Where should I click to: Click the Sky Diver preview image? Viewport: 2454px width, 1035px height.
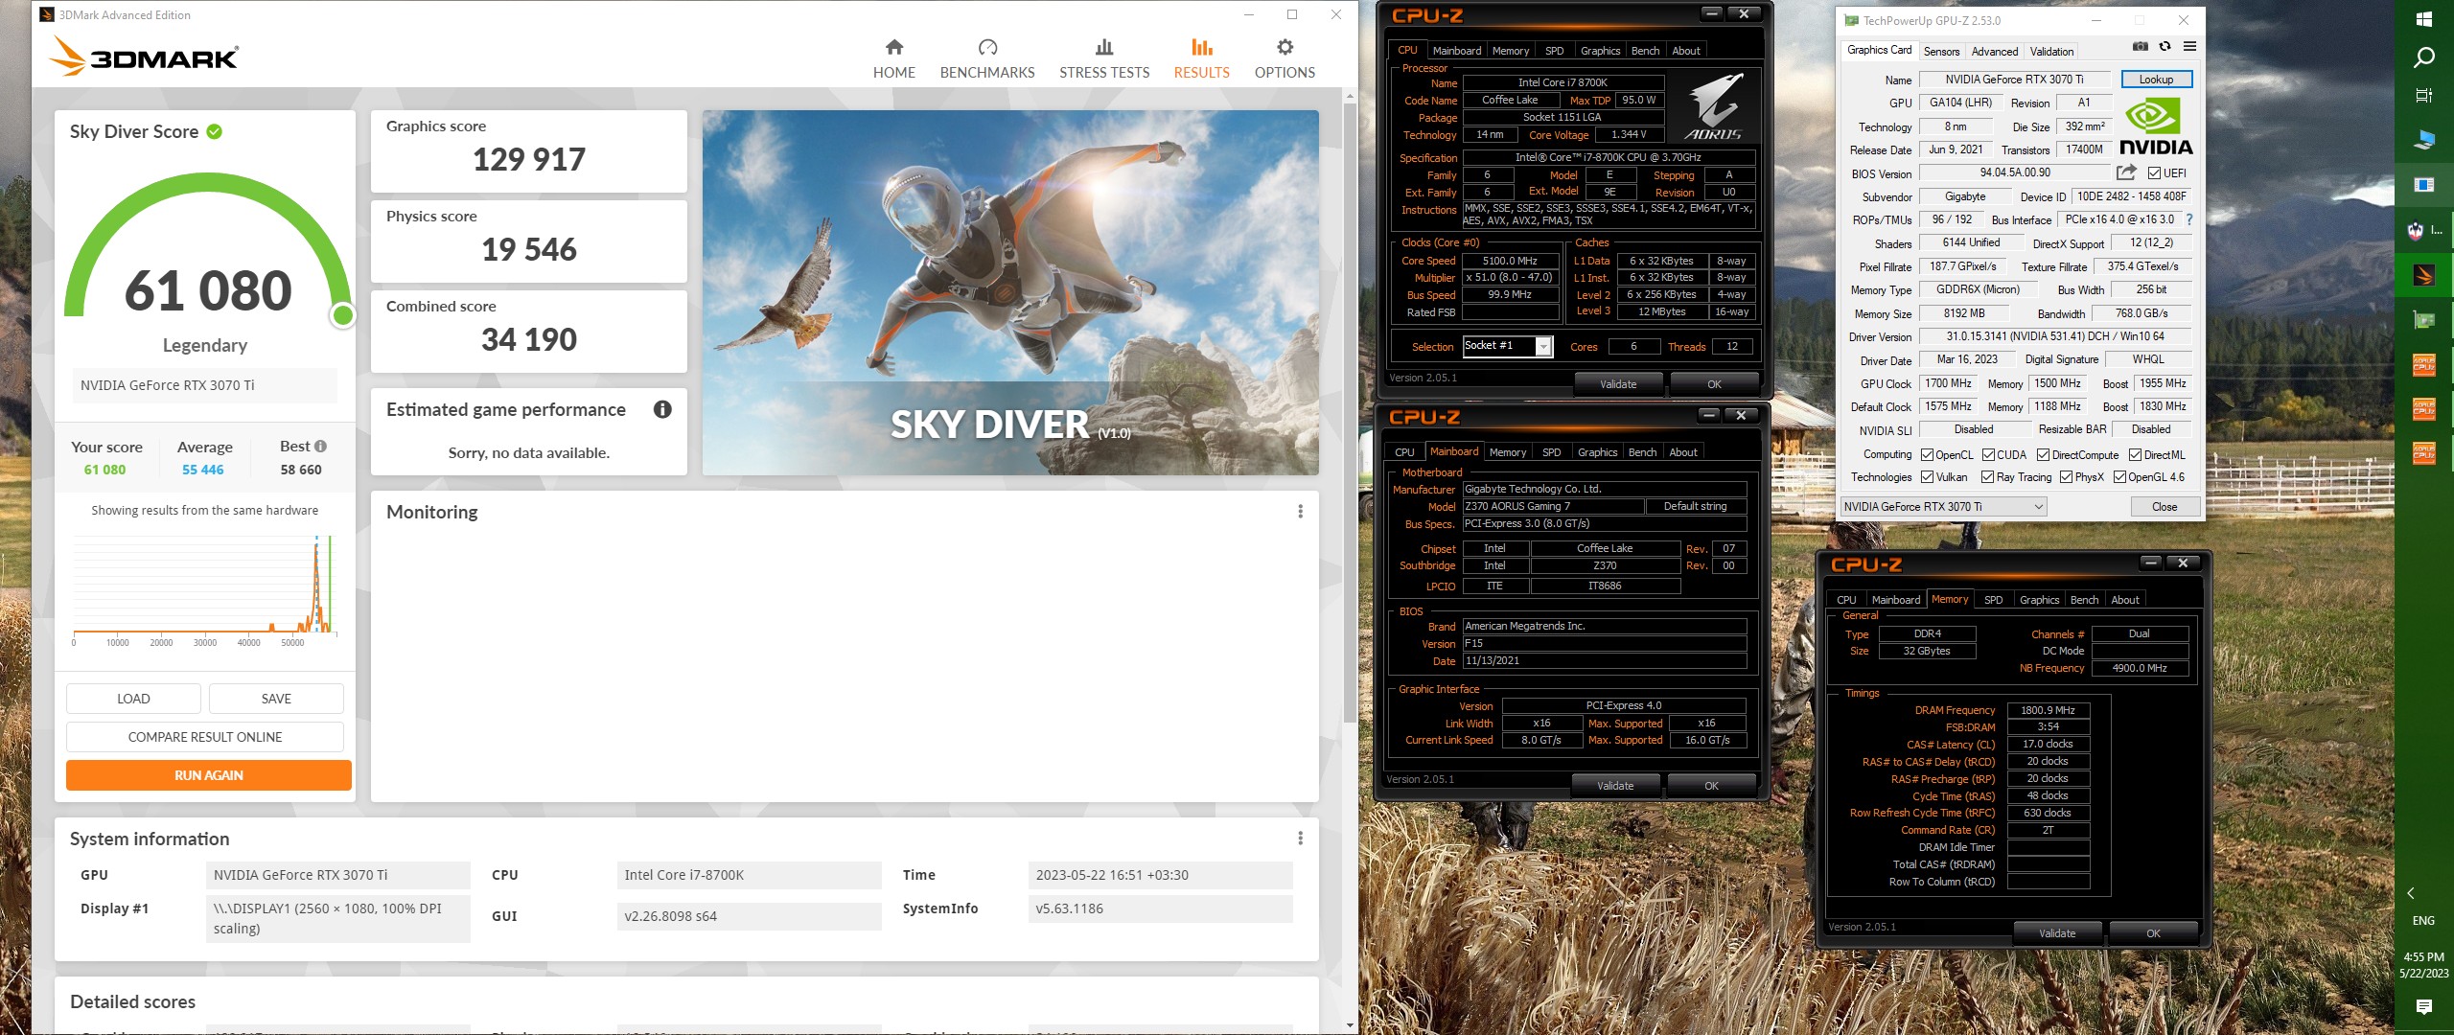point(1010,292)
